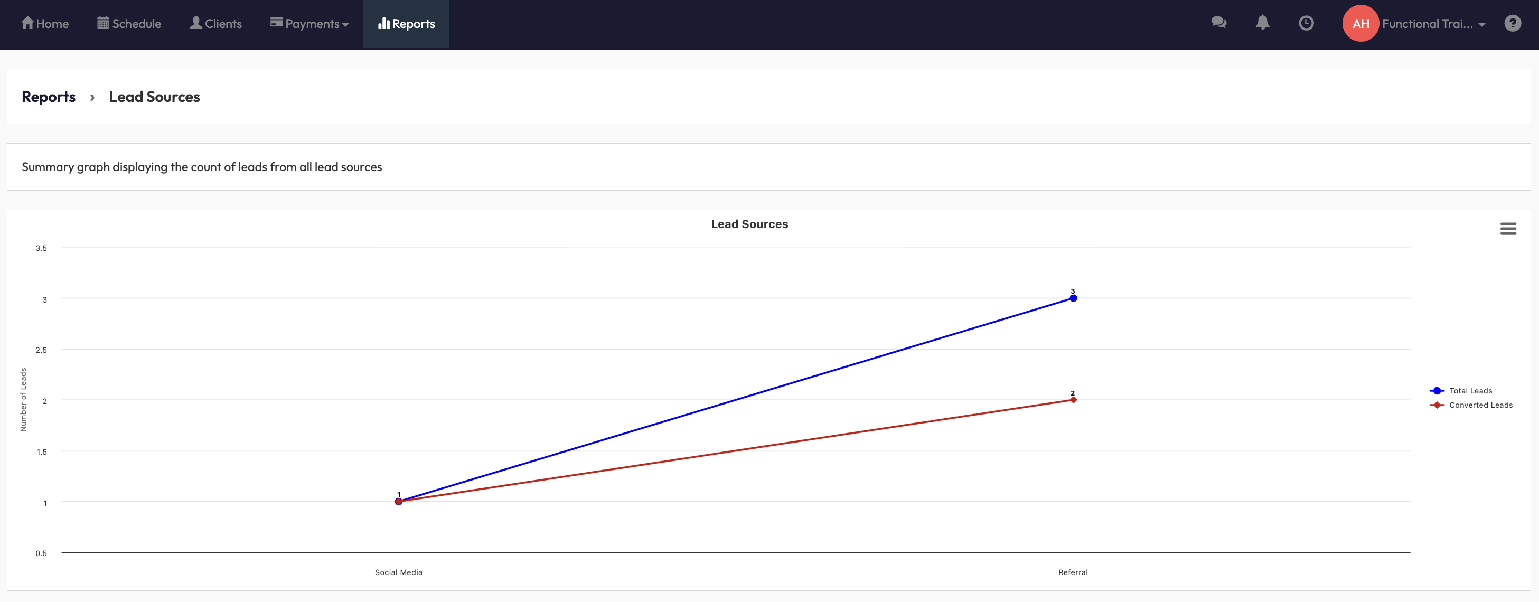
Task: Click the AH profile avatar
Action: point(1360,23)
